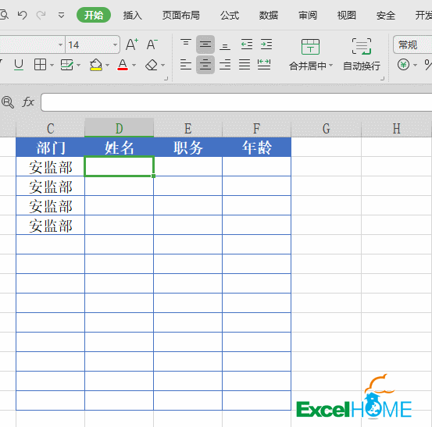Decrease font size with A- icon
This screenshot has height=427, width=432.
(152, 44)
